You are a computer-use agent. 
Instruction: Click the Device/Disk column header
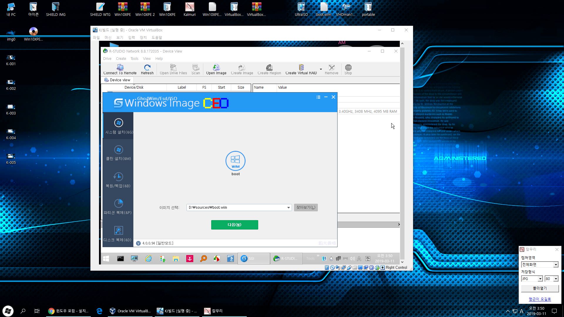[x=134, y=87]
